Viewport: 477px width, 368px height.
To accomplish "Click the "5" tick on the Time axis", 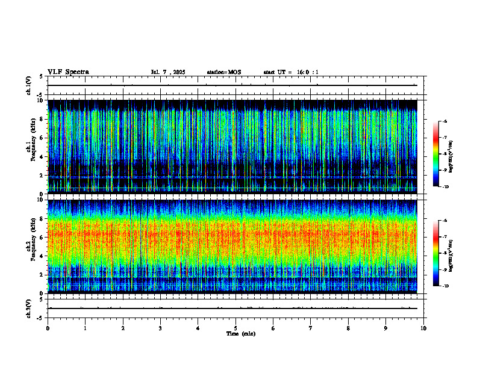I will point(235,328).
